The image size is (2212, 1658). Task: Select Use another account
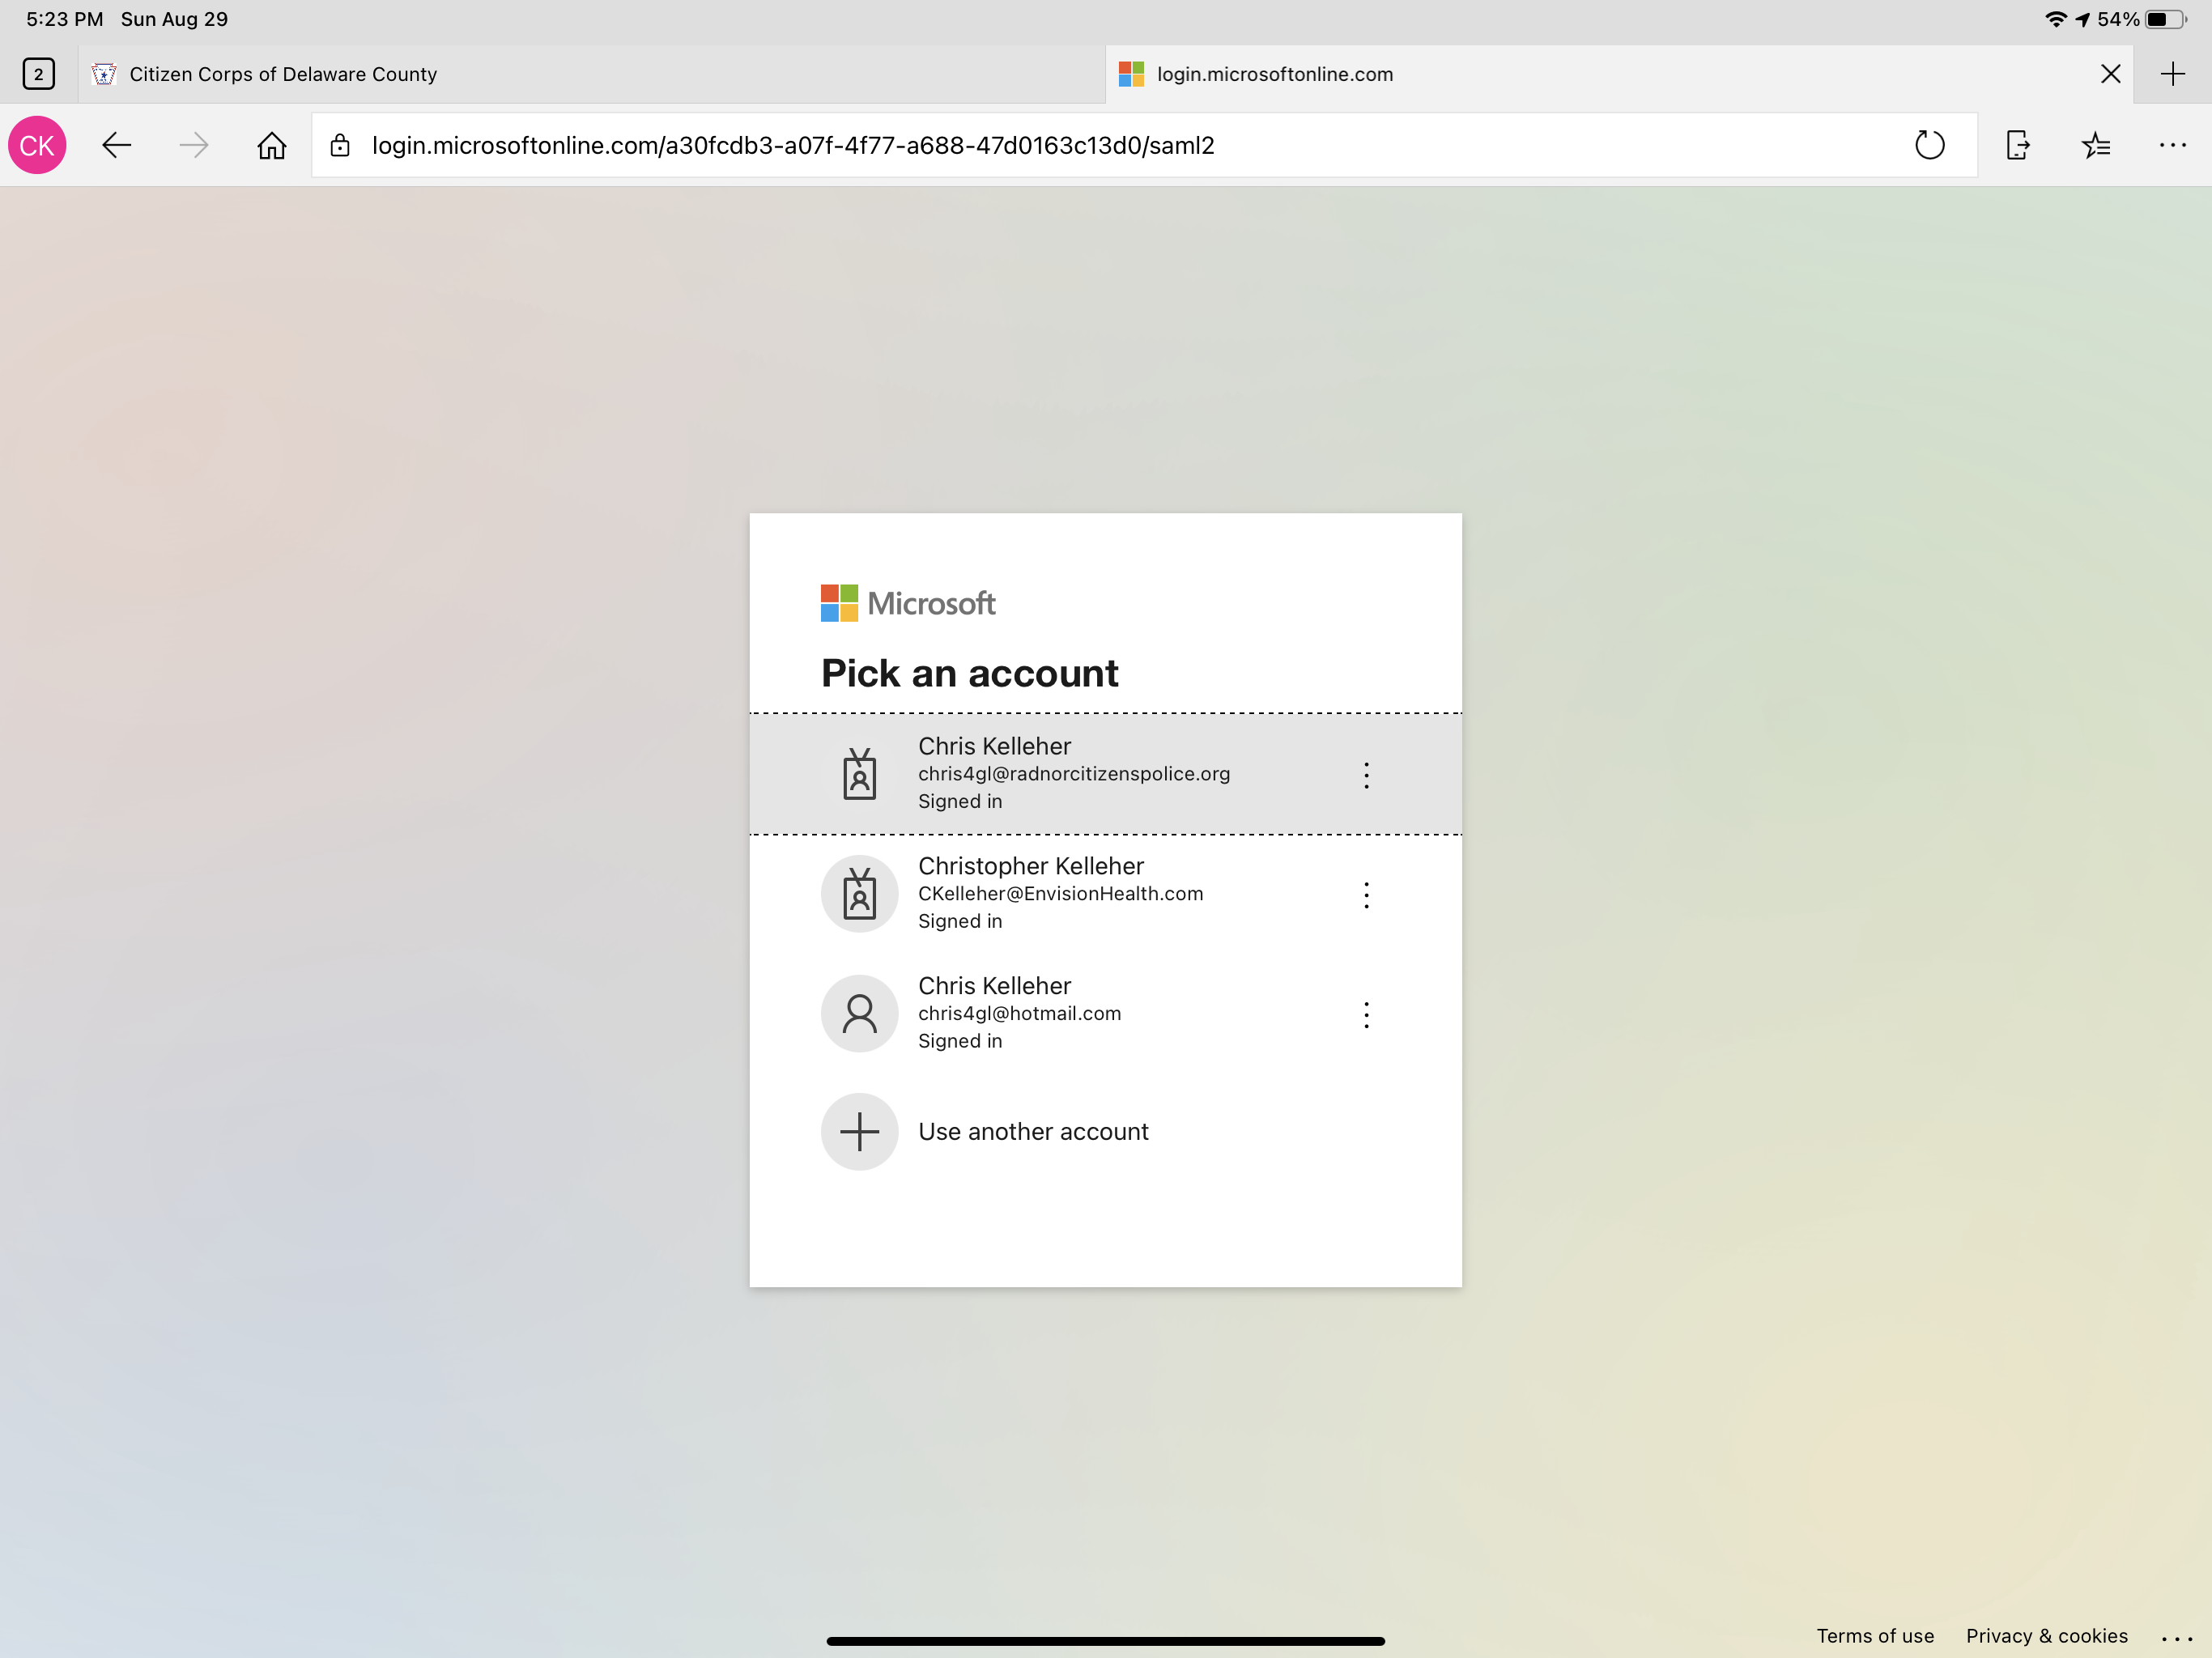[1105, 1132]
